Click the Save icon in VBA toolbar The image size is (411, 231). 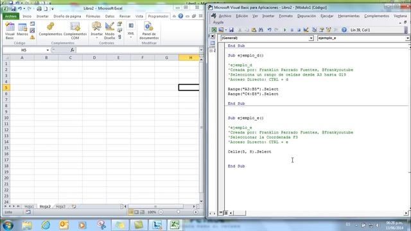tap(231, 30)
